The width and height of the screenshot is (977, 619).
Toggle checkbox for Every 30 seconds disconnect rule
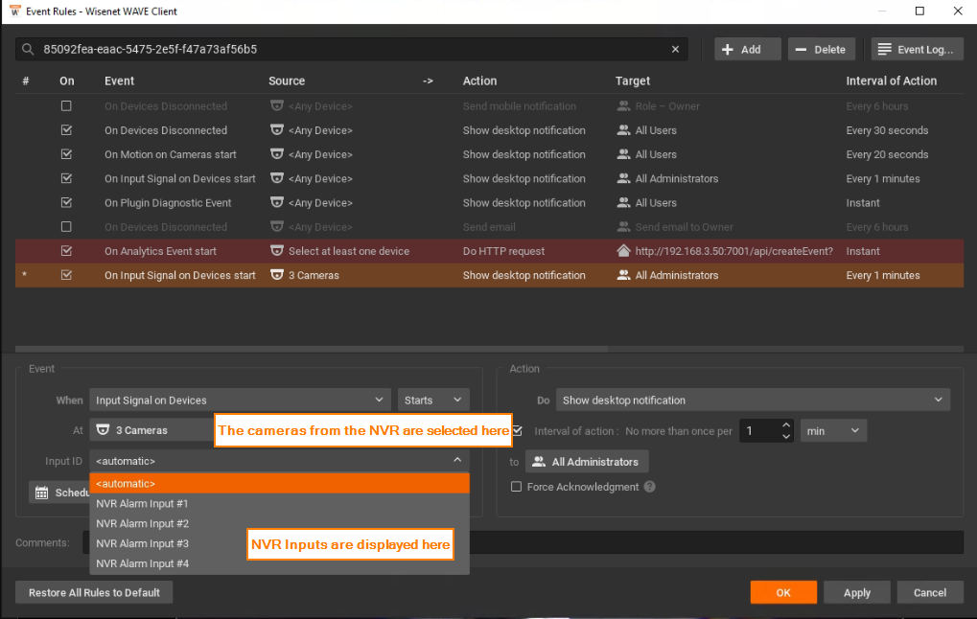[66, 130]
